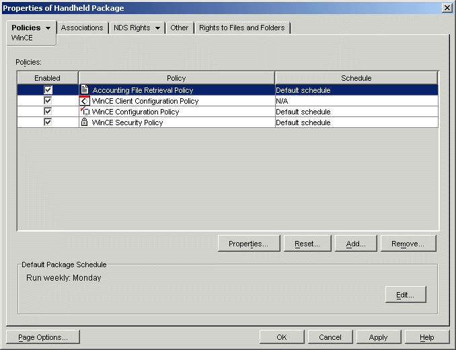Screen dimensions: 456x350
Task: Click the WinCE Configuration Policy device icon
Action: 85,112
